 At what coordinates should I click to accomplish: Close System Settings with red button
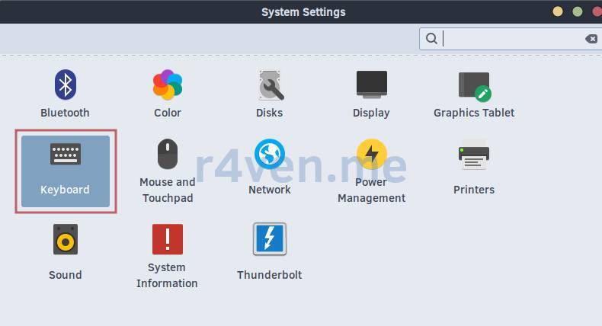pos(597,11)
